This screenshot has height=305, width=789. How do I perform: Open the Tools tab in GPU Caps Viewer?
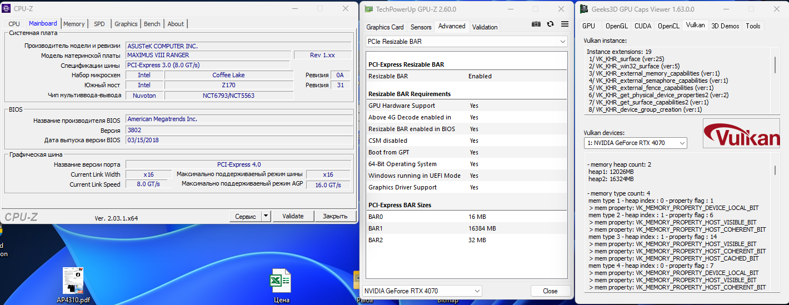point(753,26)
